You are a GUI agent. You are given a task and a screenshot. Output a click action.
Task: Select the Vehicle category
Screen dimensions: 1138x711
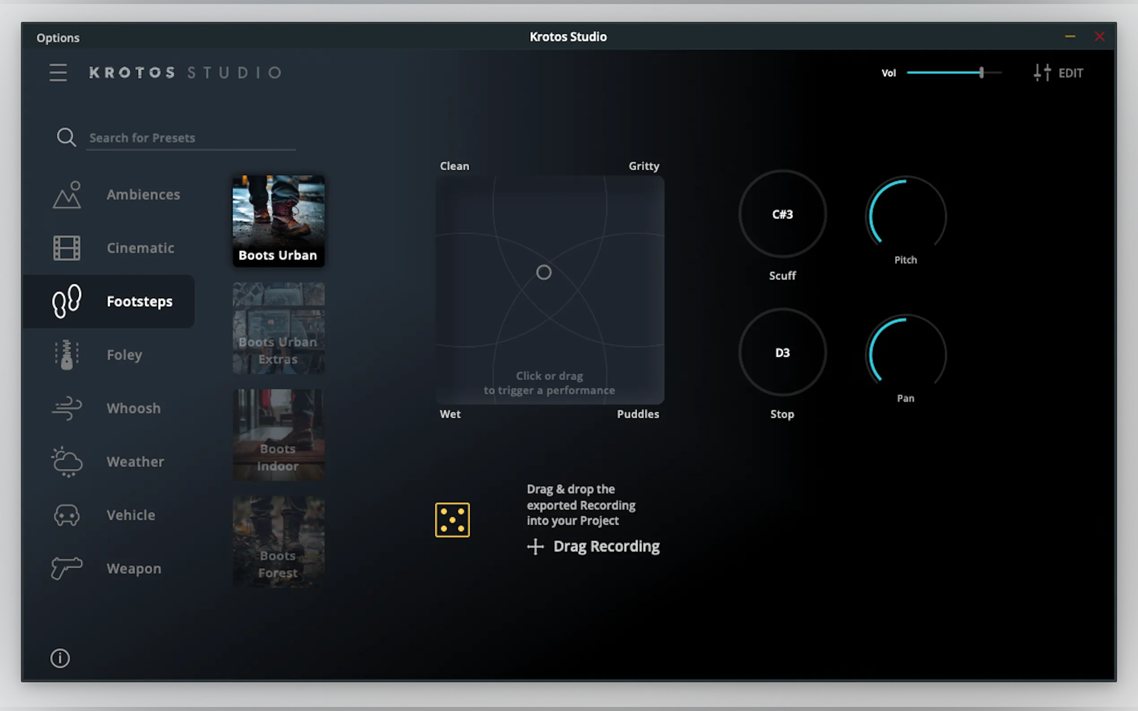[130, 515]
